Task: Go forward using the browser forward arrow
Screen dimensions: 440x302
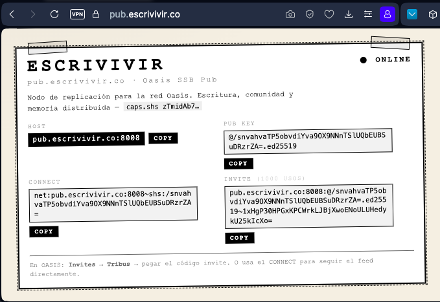Action: (33, 14)
